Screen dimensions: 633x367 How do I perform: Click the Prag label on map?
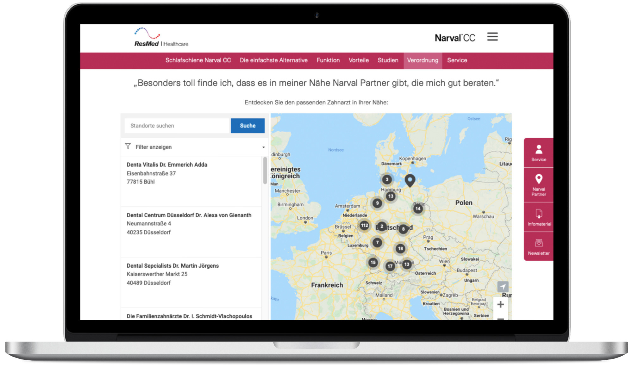coord(428,237)
